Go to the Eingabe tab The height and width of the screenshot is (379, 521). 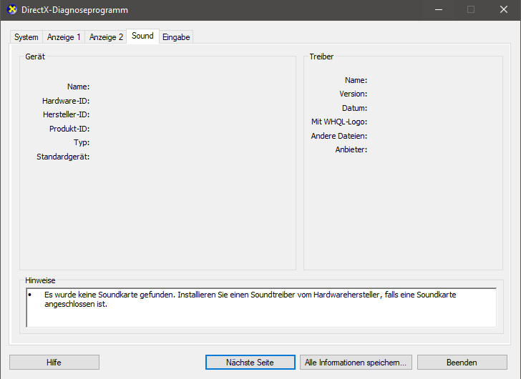pos(176,37)
